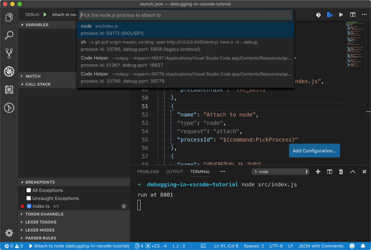Open the Search view in activity bar

click(9, 35)
